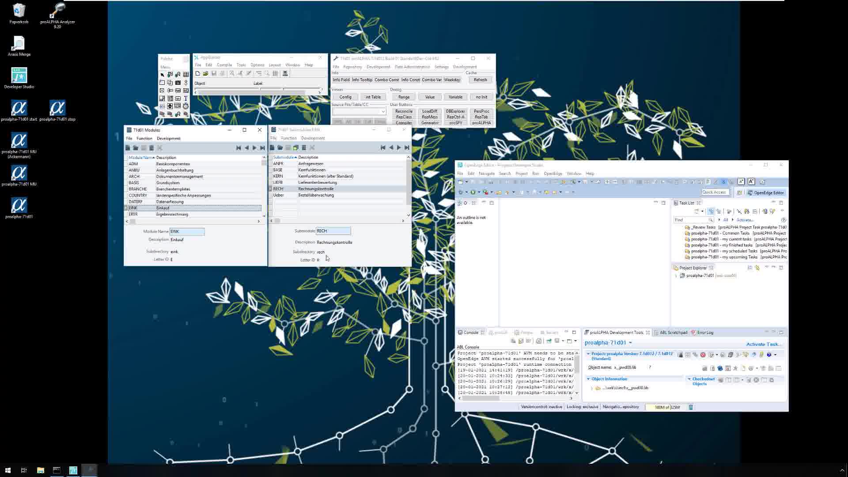
Task: Select the pointer tool in the Palette
Action: click(162, 75)
